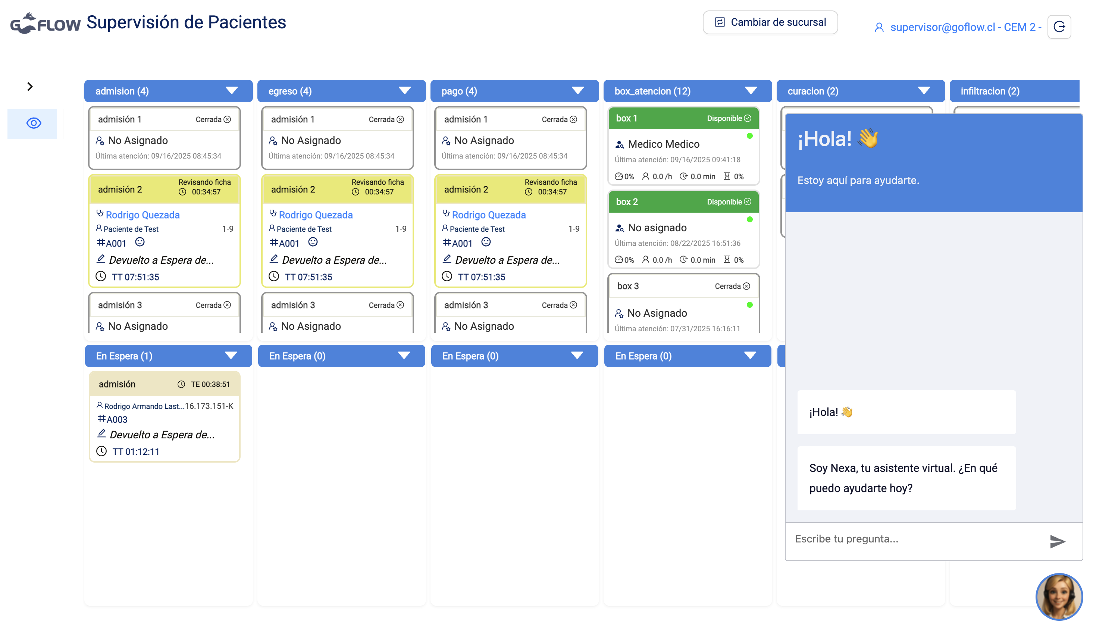Collapse the egreso (4) column
This screenshot has width=1093, height=629.
(x=404, y=91)
